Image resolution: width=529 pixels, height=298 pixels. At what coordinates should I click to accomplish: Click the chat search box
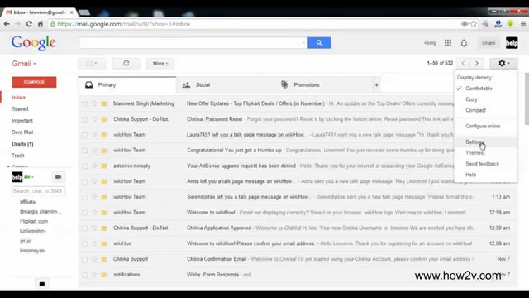[x=38, y=191]
